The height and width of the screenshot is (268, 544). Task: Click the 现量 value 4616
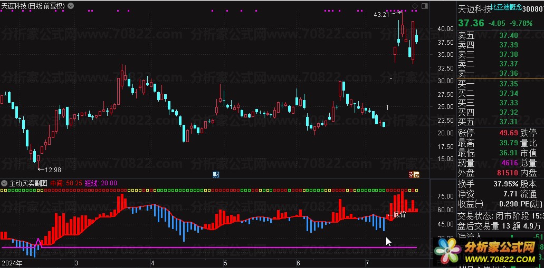tap(510, 163)
